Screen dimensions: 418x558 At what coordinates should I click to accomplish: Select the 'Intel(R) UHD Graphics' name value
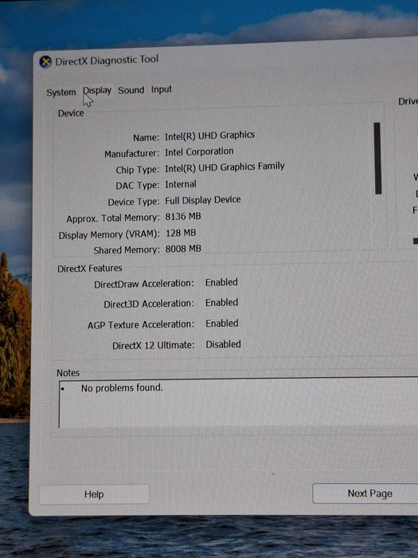(x=209, y=136)
